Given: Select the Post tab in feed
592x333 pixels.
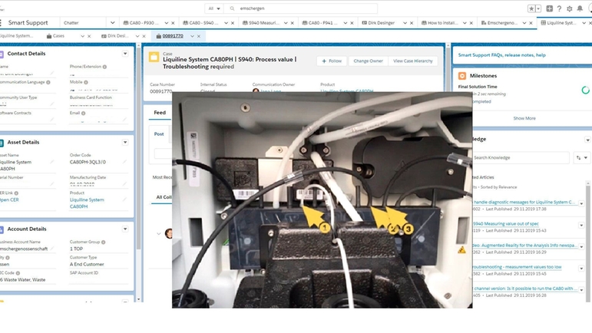Looking at the screenshot, I should pyautogui.click(x=159, y=134).
